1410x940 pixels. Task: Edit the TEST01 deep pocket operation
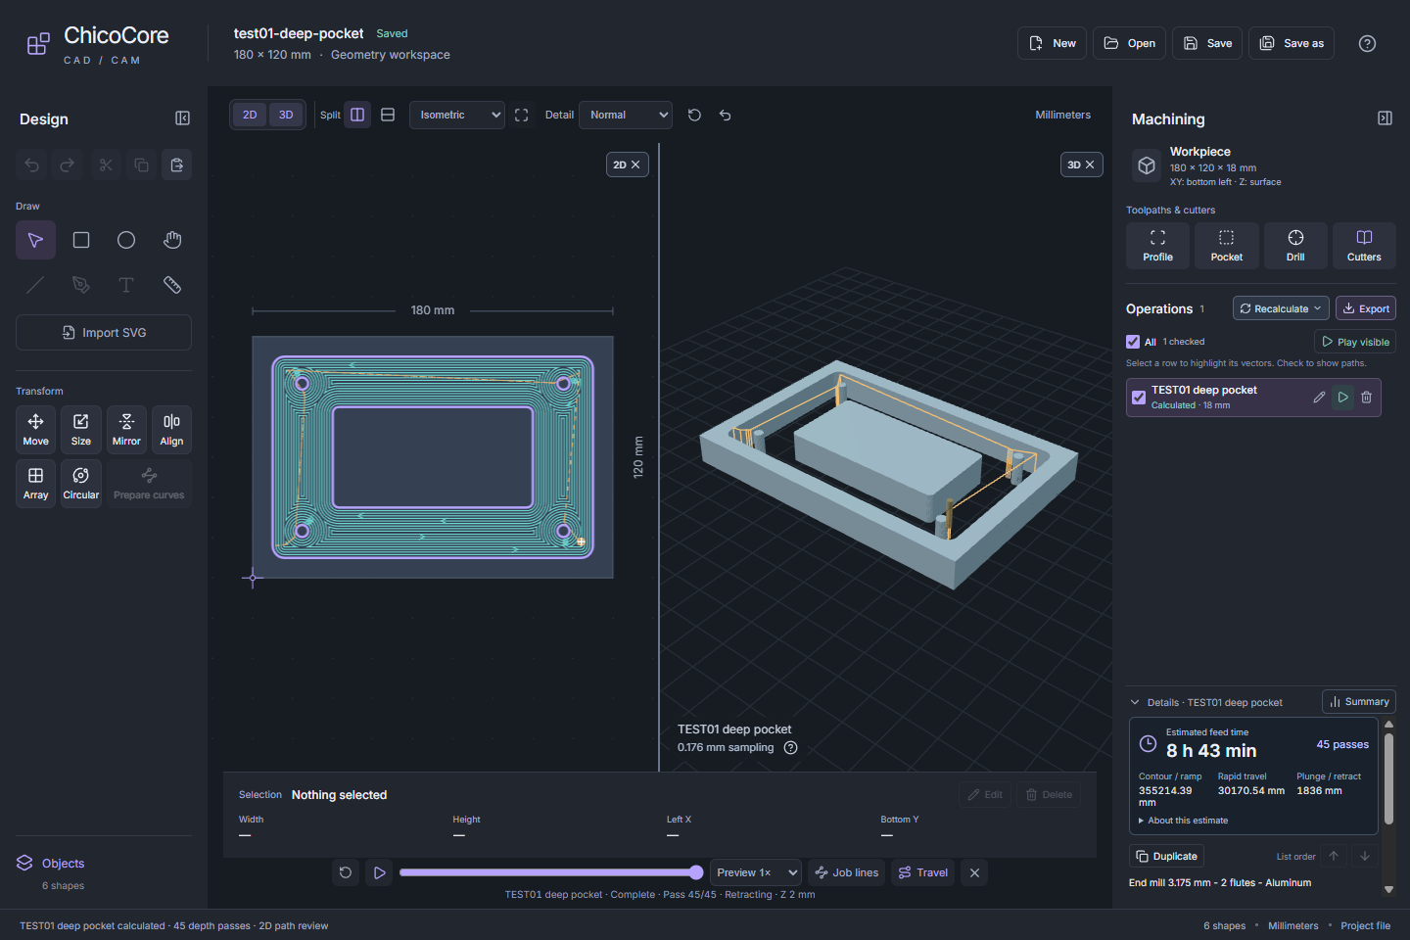pyautogui.click(x=1319, y=398)
